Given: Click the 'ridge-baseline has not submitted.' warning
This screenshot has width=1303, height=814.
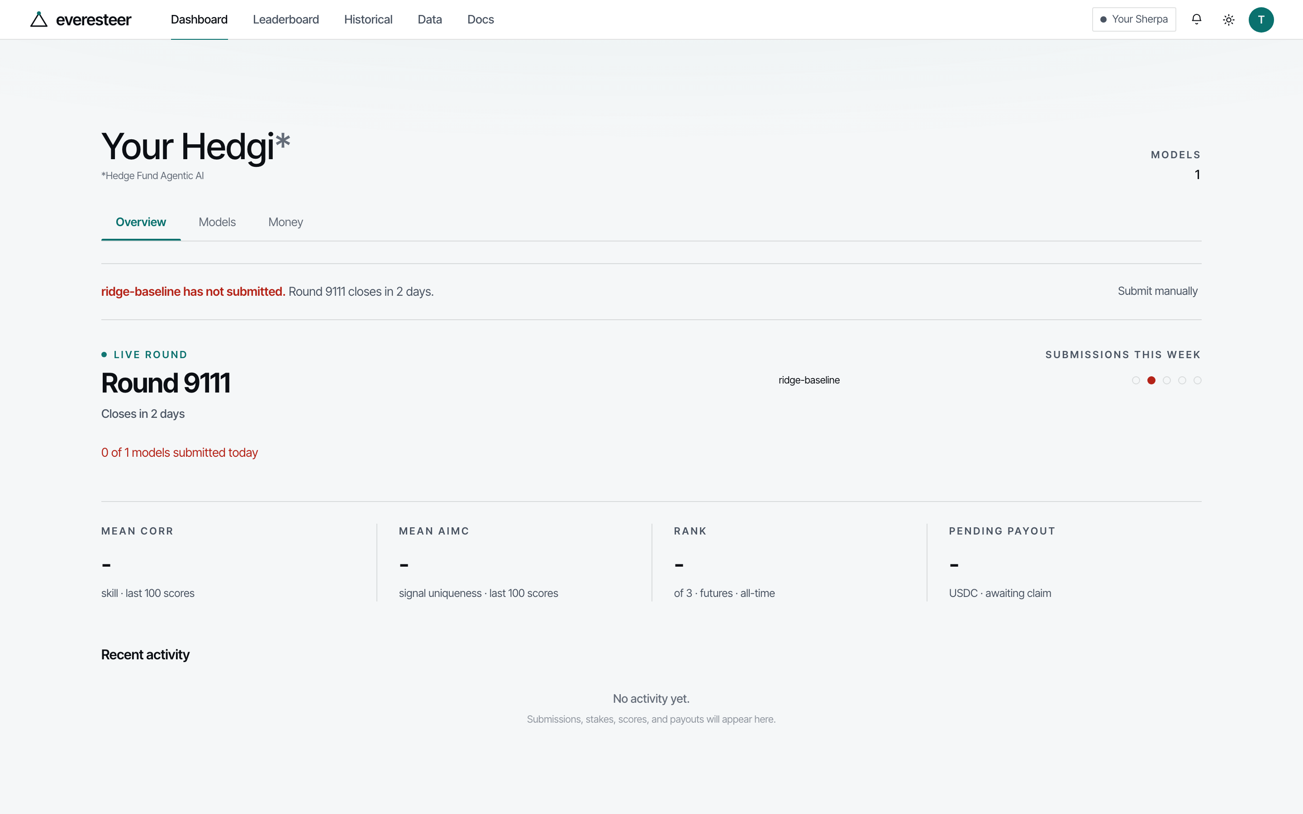Looking at the screenshot, I should [x=193, y=291].
